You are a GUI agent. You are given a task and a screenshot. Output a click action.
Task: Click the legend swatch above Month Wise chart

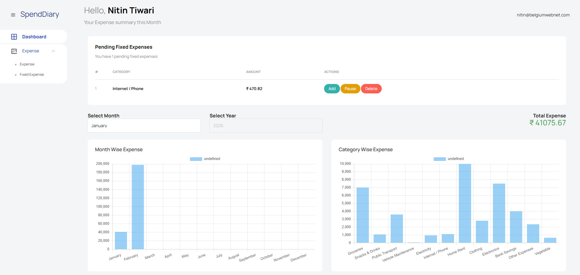tap(196, 159)
